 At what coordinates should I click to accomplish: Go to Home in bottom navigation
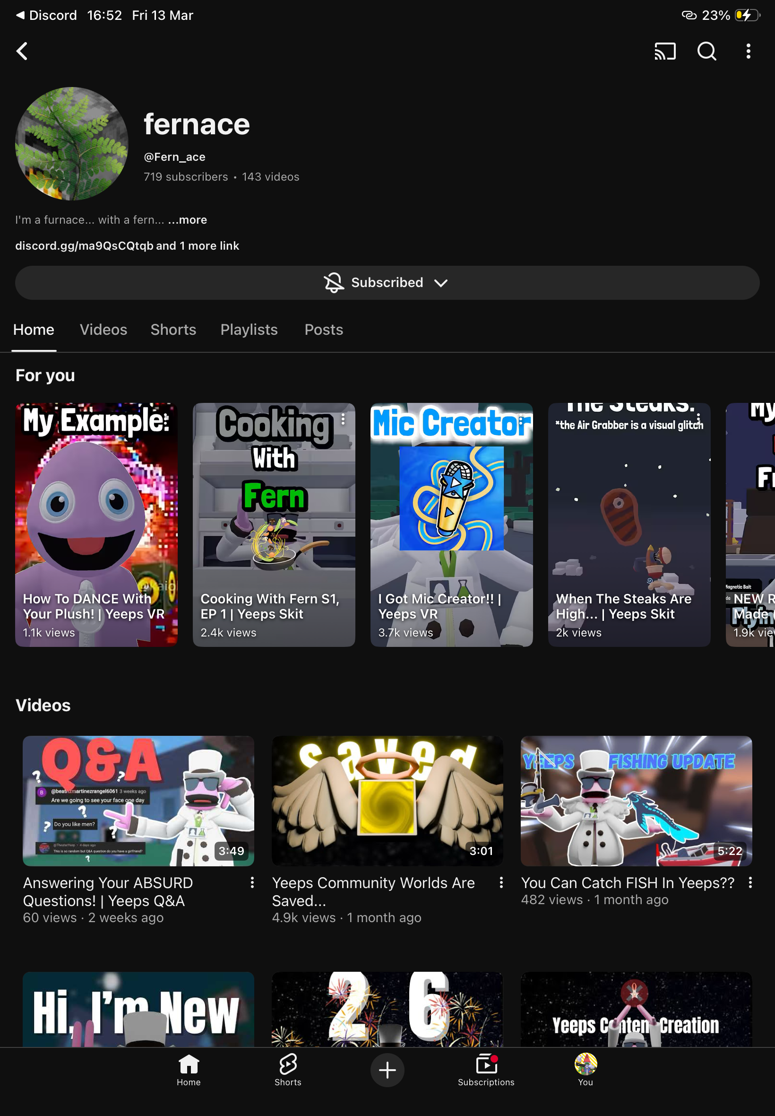point(189,1069)
